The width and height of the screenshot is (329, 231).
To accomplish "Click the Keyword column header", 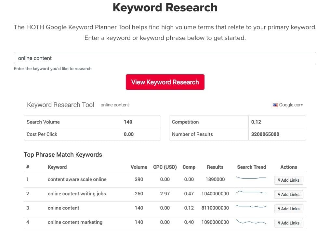I will 57,167.
